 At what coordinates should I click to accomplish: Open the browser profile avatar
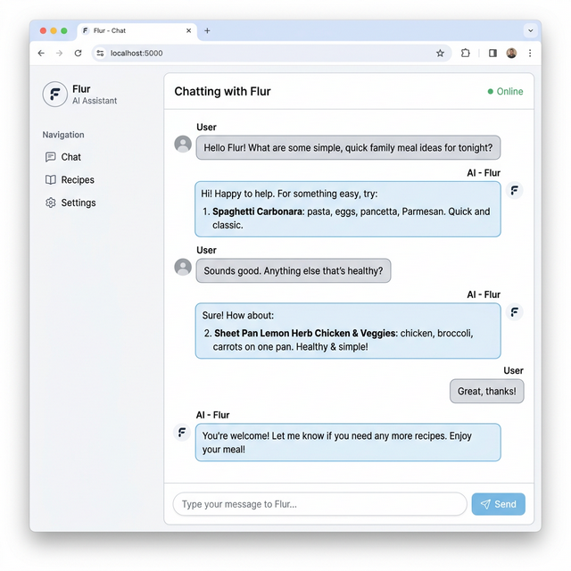pyautogui.click(x=511, y=54)
